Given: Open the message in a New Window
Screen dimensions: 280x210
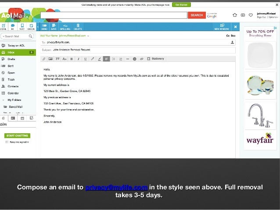Looking at the screenshot, I should click(x=222, y=27).
